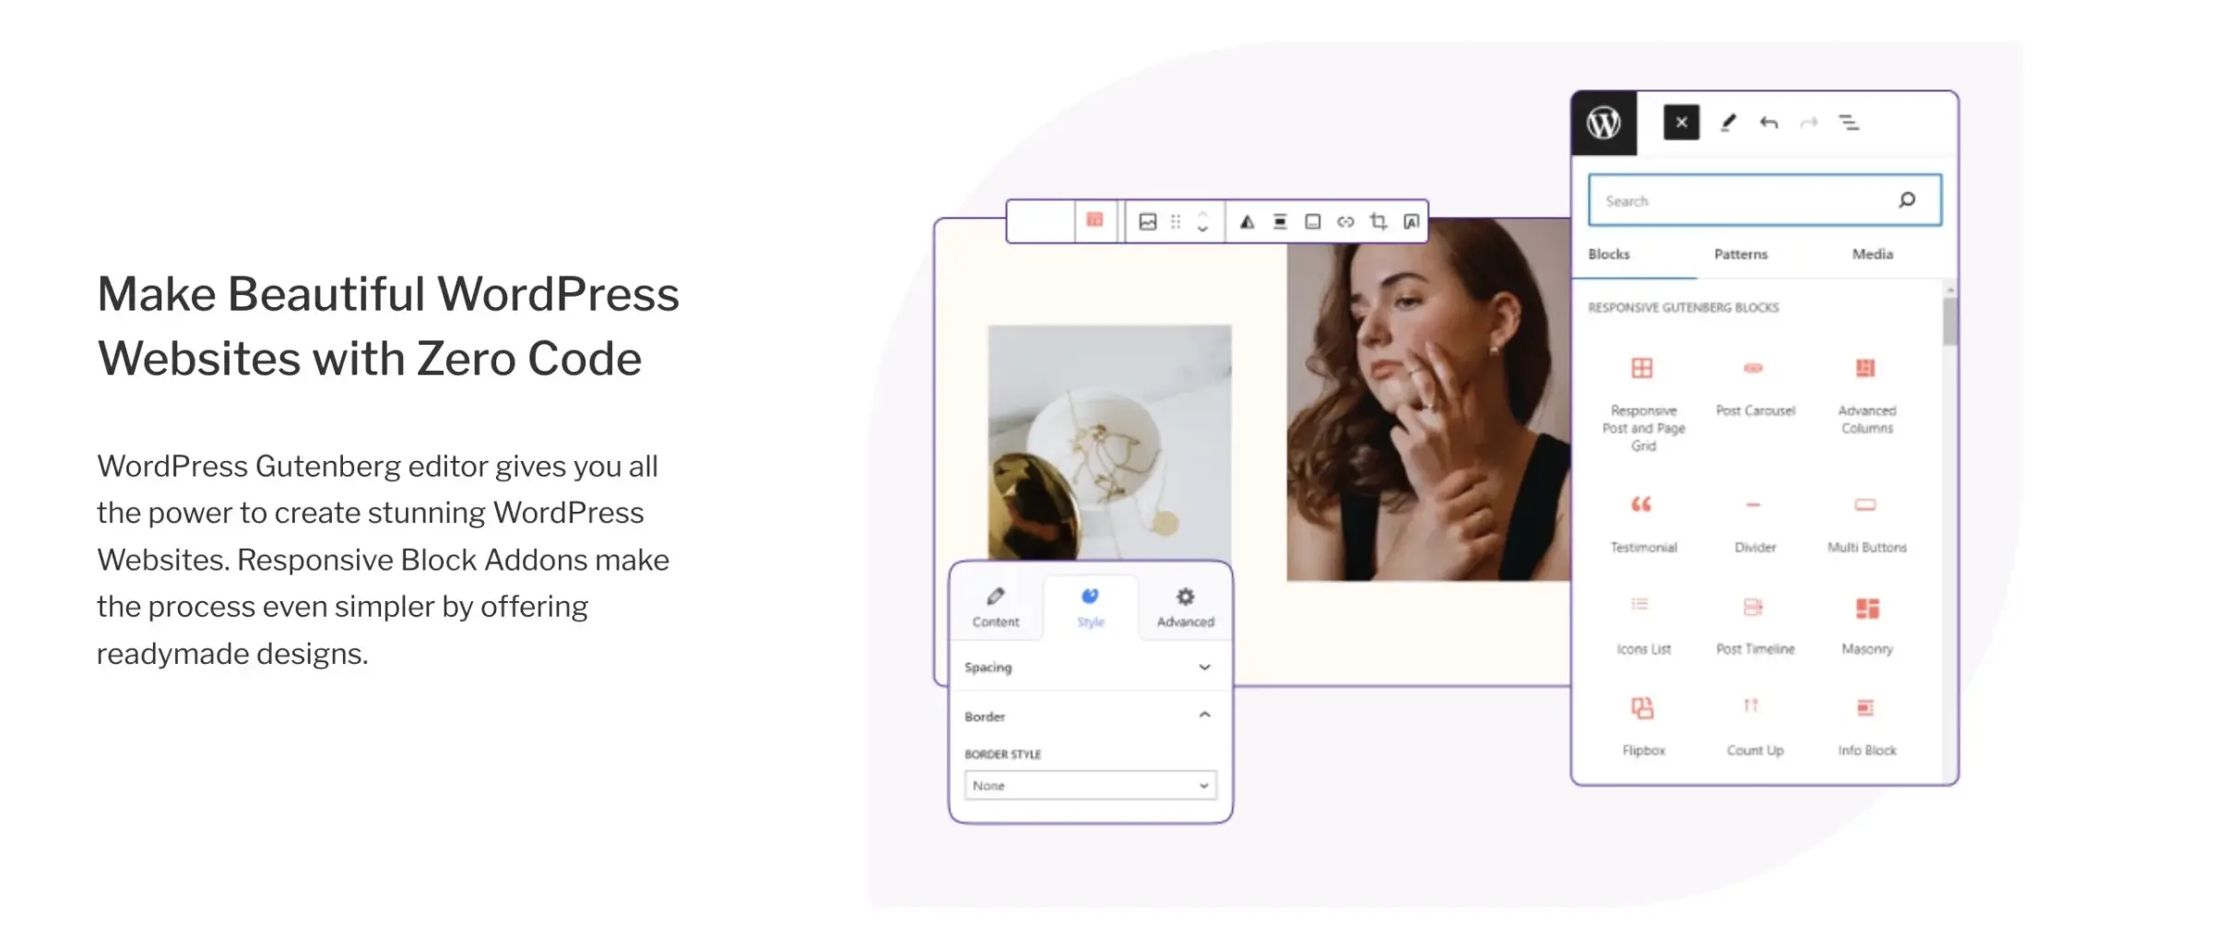The image size is (2213, 934).
Task: Insert the Post Carousel block
Action: click(x=1755, y=385)
